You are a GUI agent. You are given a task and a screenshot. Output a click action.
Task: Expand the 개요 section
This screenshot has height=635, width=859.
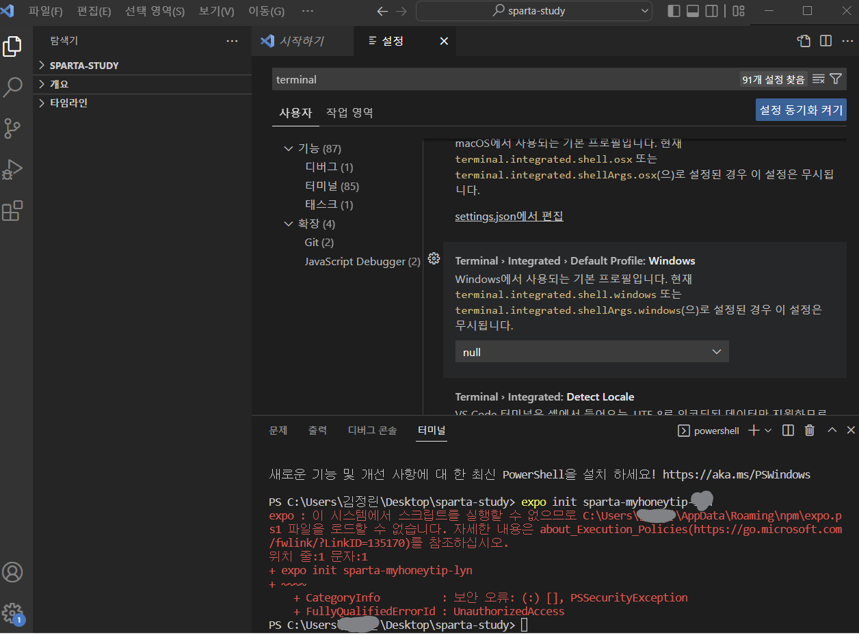point(142,84)
